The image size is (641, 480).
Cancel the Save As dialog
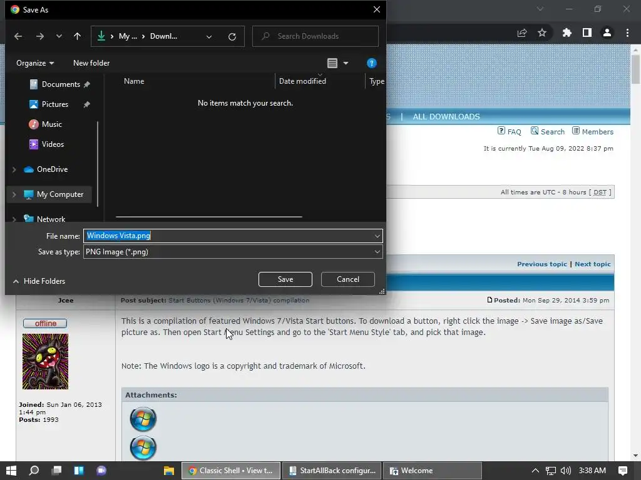(x=348, y=279)
